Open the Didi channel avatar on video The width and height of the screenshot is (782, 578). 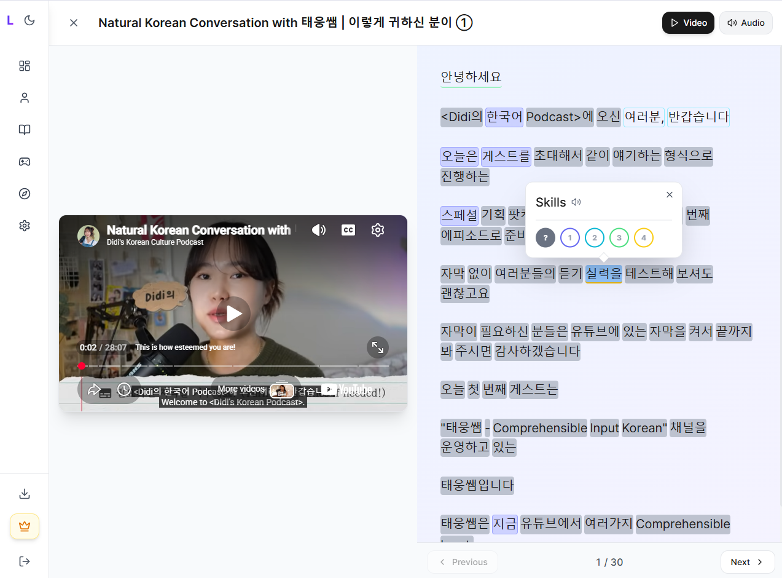click(x=88, y=236)
